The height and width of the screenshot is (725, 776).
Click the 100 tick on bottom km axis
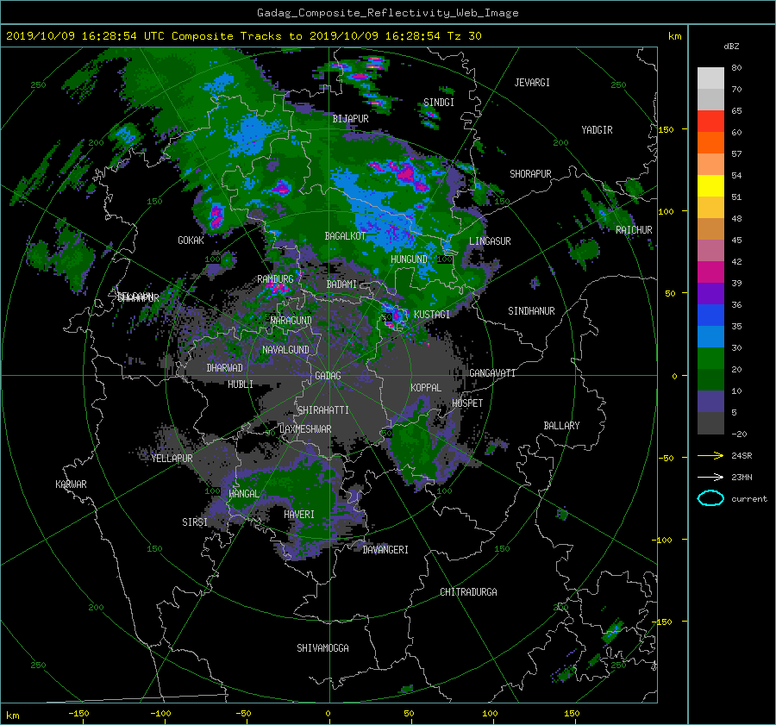coord(490,713)
